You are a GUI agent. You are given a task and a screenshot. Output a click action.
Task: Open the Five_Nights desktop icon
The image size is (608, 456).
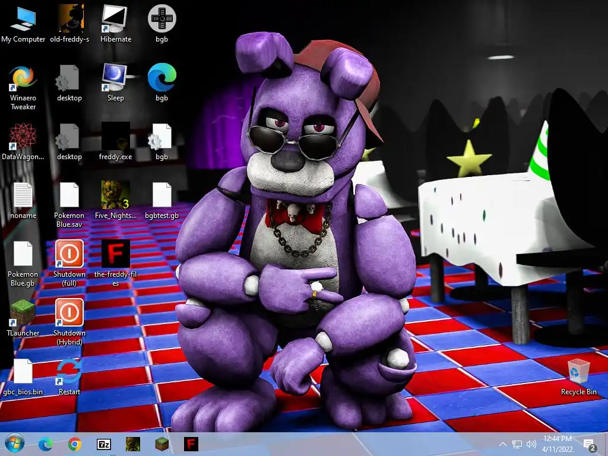(x=116, y=201)
